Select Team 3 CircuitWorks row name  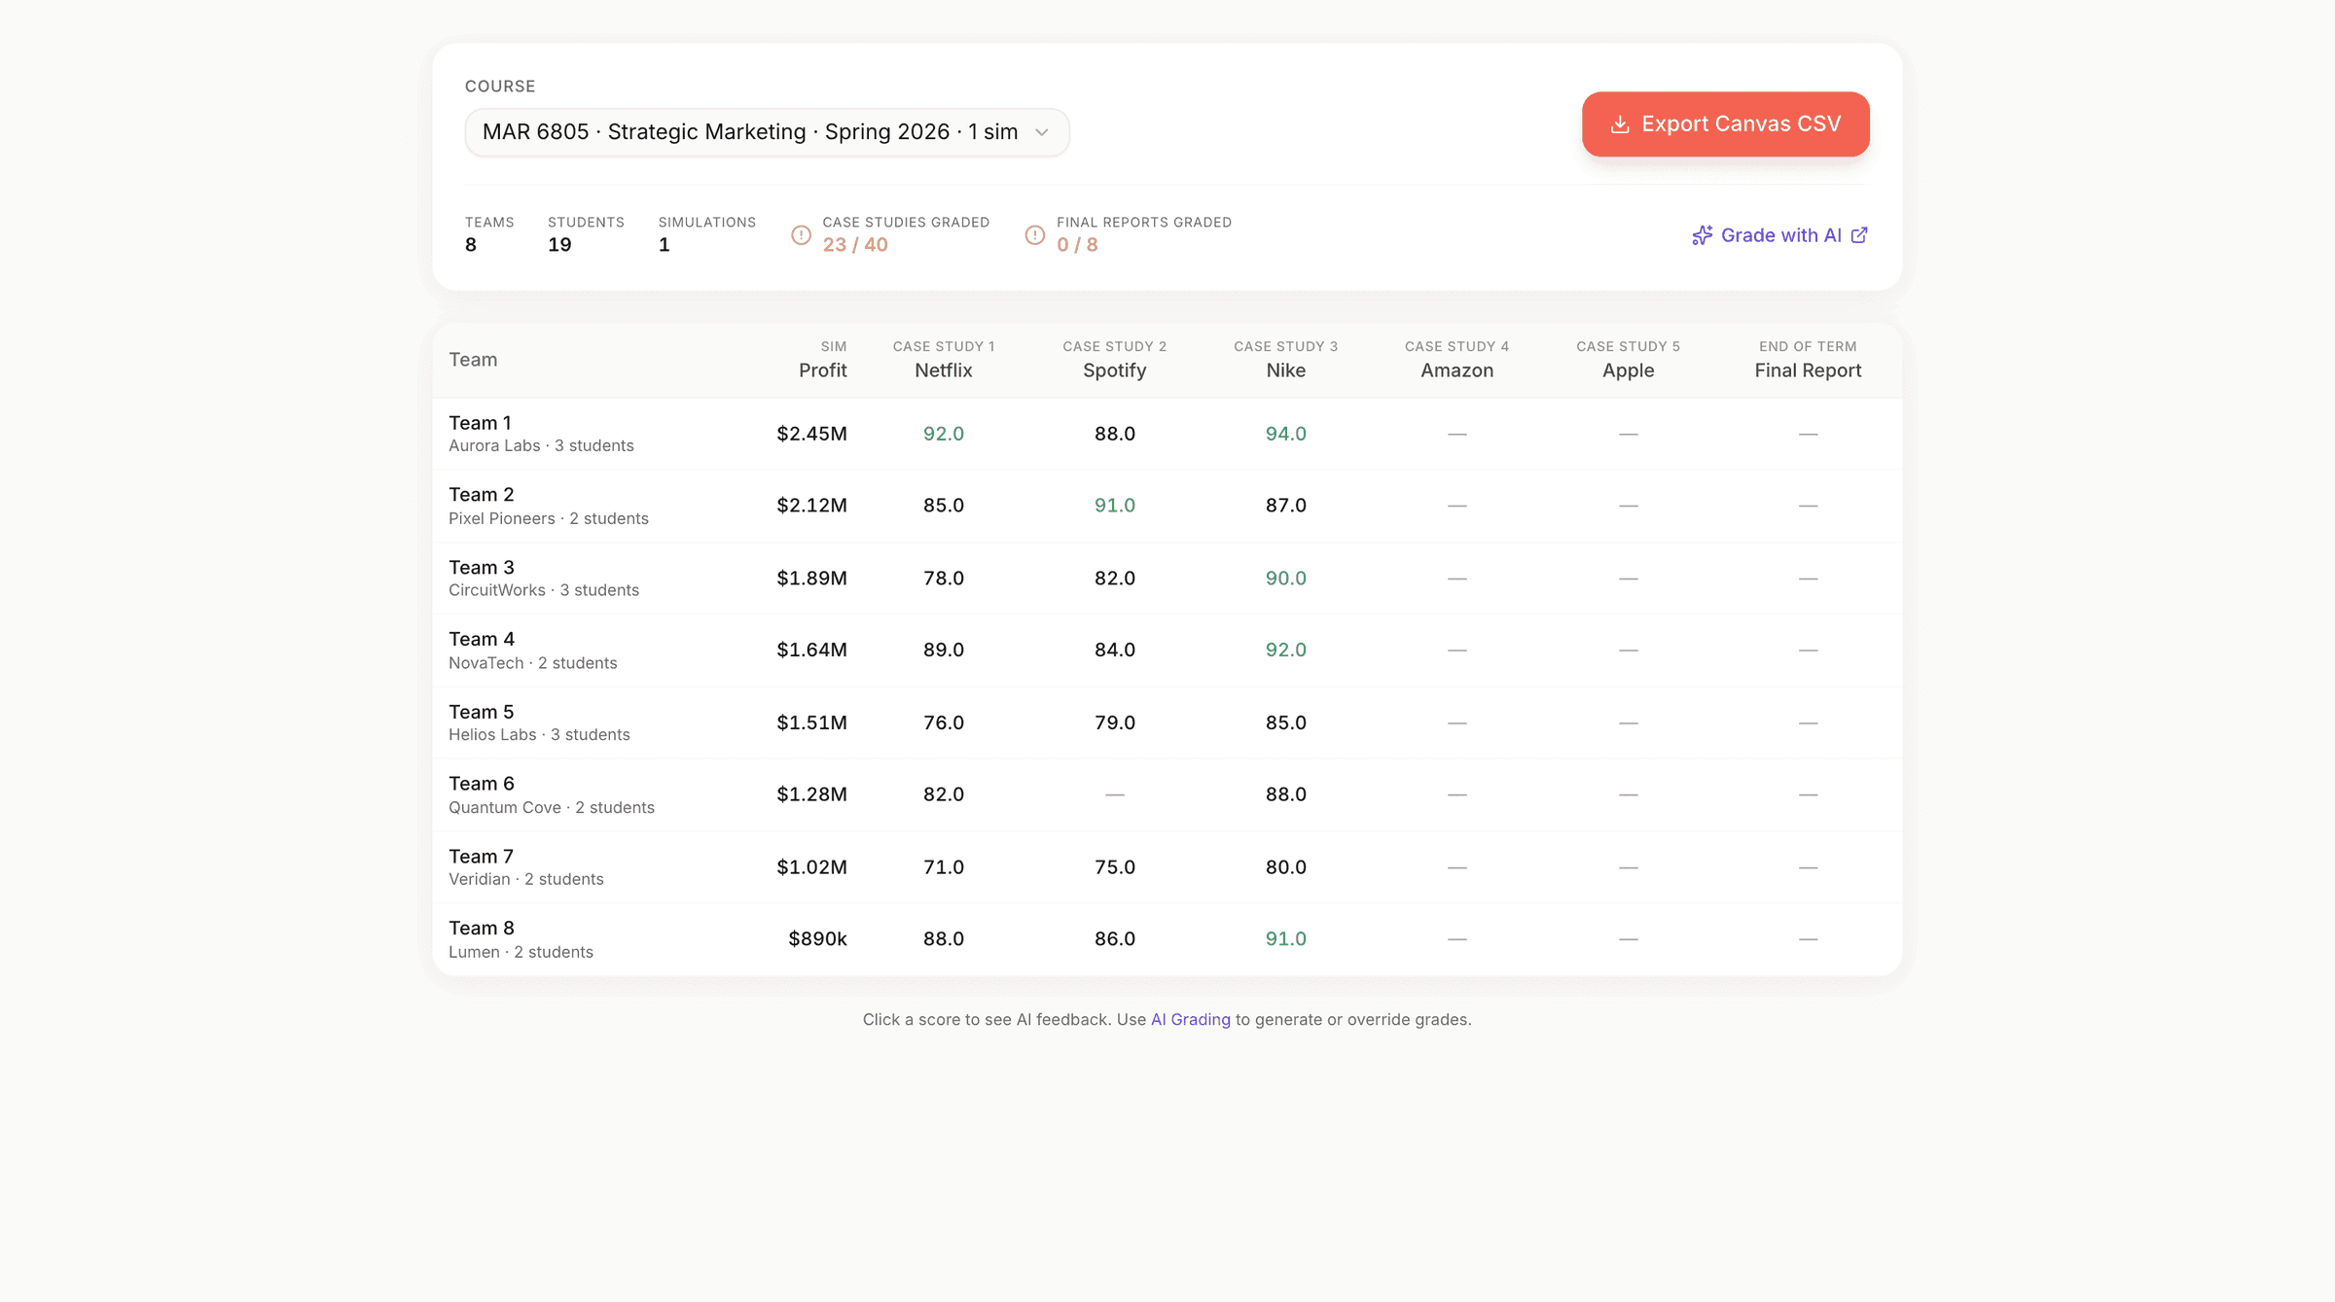[x=544, y=579]
